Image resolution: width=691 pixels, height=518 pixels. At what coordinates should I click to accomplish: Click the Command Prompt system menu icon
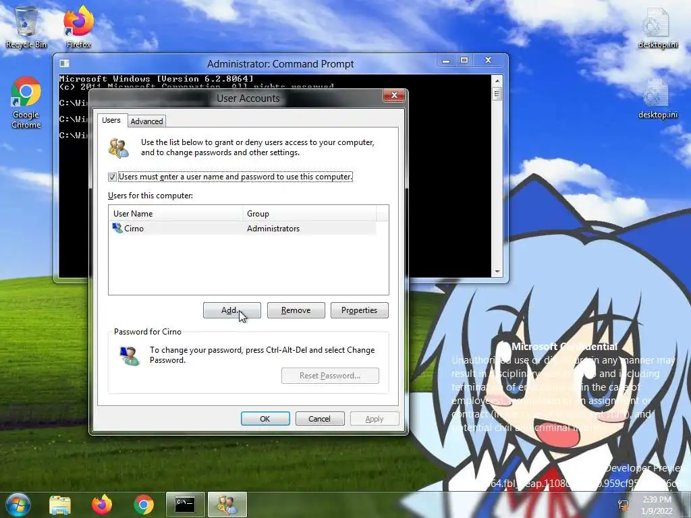[64, 63]
